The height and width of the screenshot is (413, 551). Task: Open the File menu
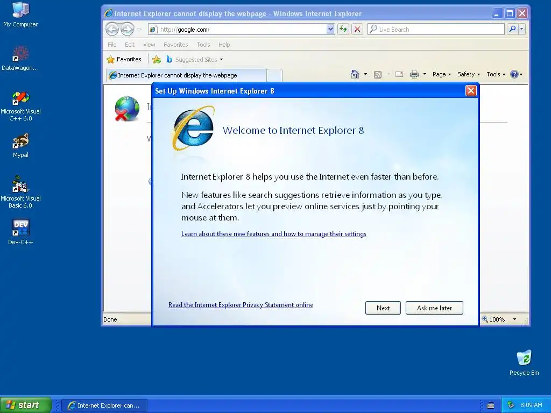112,45
